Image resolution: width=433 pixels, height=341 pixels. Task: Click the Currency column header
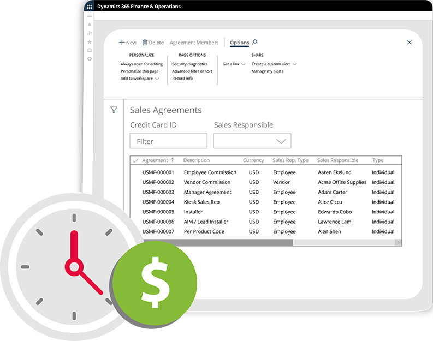click(253, 160)
